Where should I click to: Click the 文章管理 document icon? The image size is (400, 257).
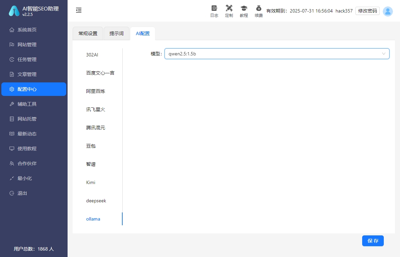[x=12, y=74]
